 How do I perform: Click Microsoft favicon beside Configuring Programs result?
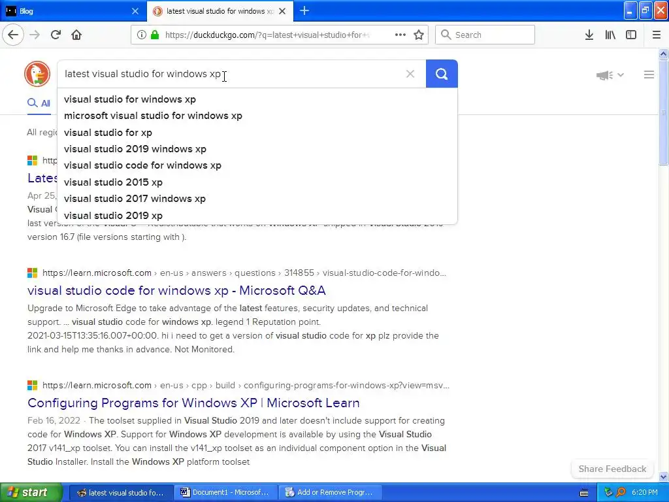33,385
